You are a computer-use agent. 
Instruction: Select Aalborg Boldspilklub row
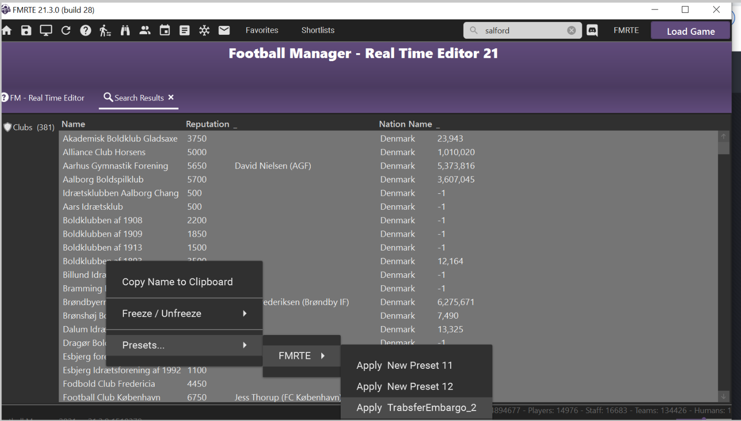point(388,179)
